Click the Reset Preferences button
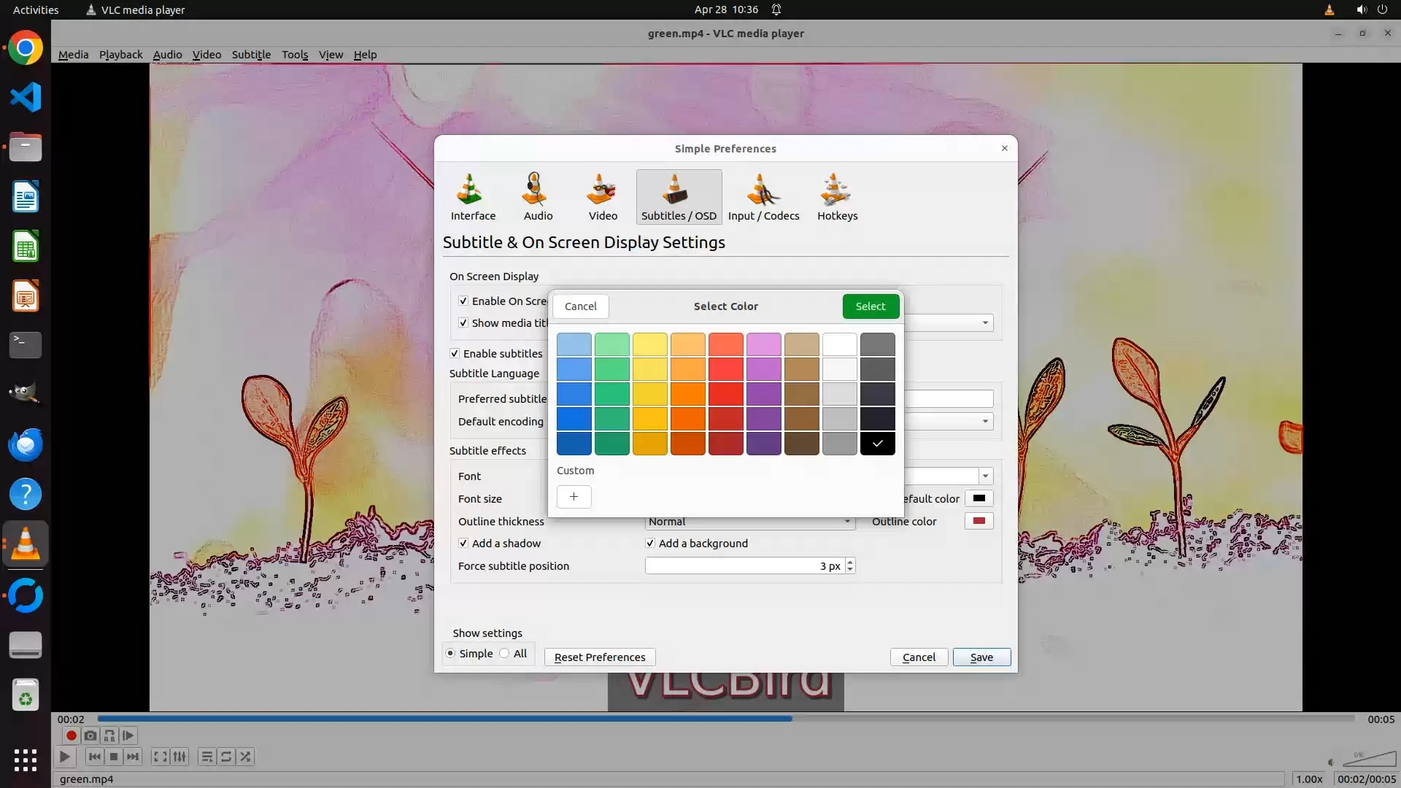Screen dimensions: 1401x788 click(x=599, y=657)
